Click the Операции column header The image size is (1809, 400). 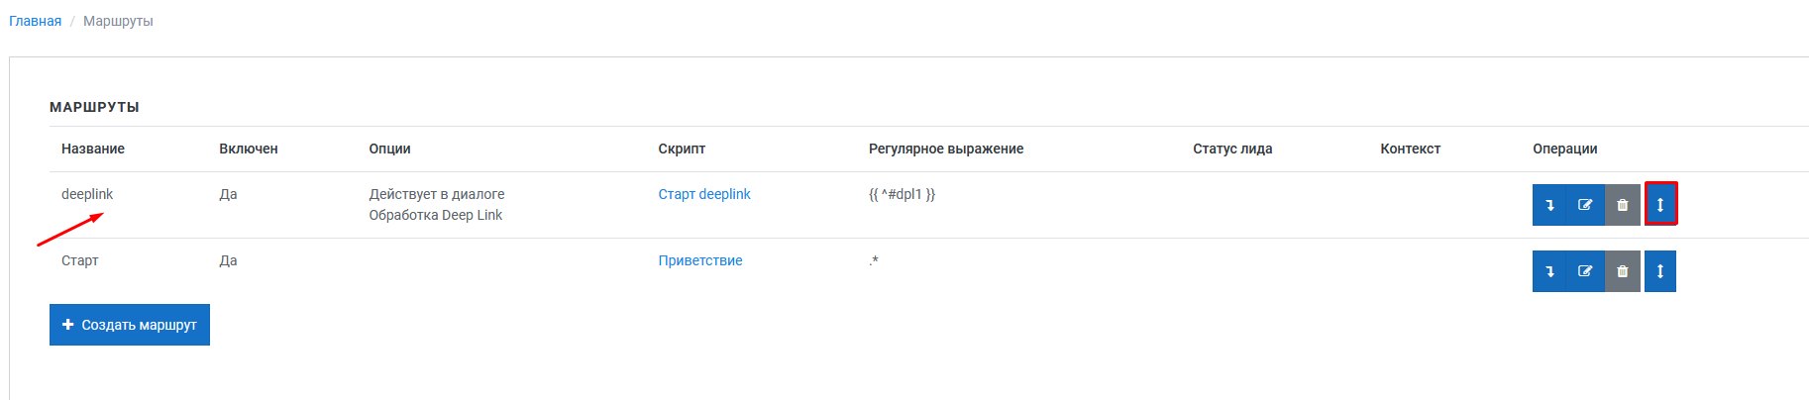[1565, 149]
